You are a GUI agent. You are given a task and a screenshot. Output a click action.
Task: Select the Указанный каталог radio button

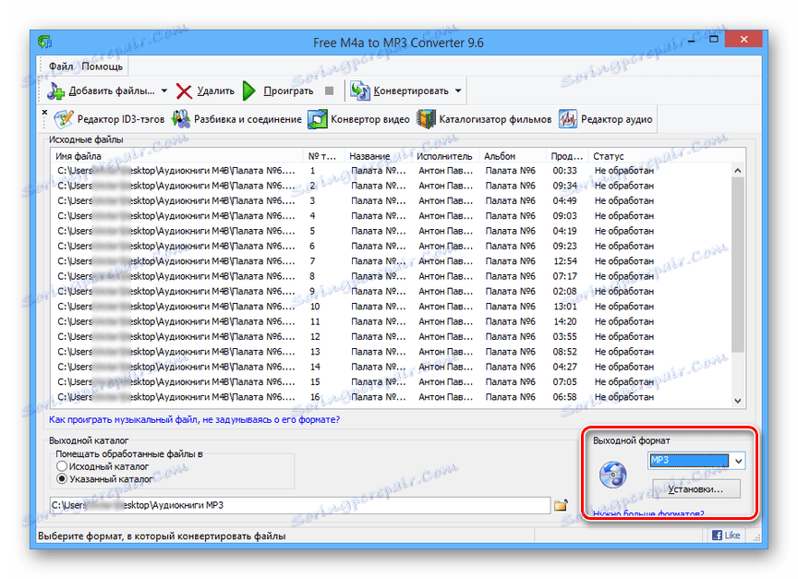[62, 478]
